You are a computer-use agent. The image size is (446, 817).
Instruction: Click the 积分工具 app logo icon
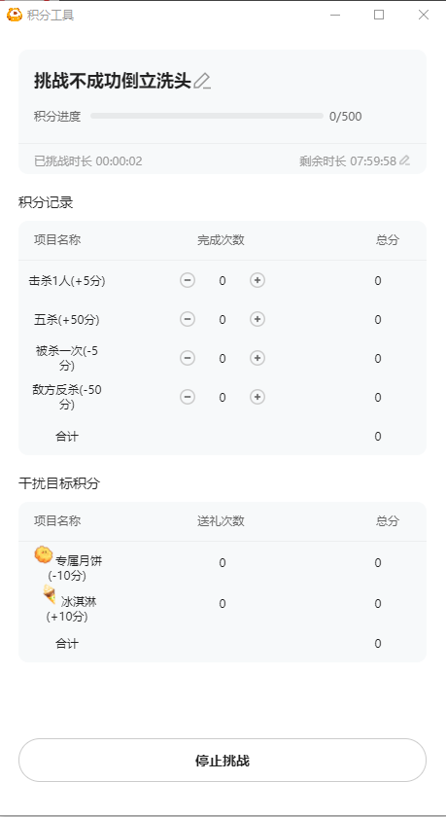(14, 15)
